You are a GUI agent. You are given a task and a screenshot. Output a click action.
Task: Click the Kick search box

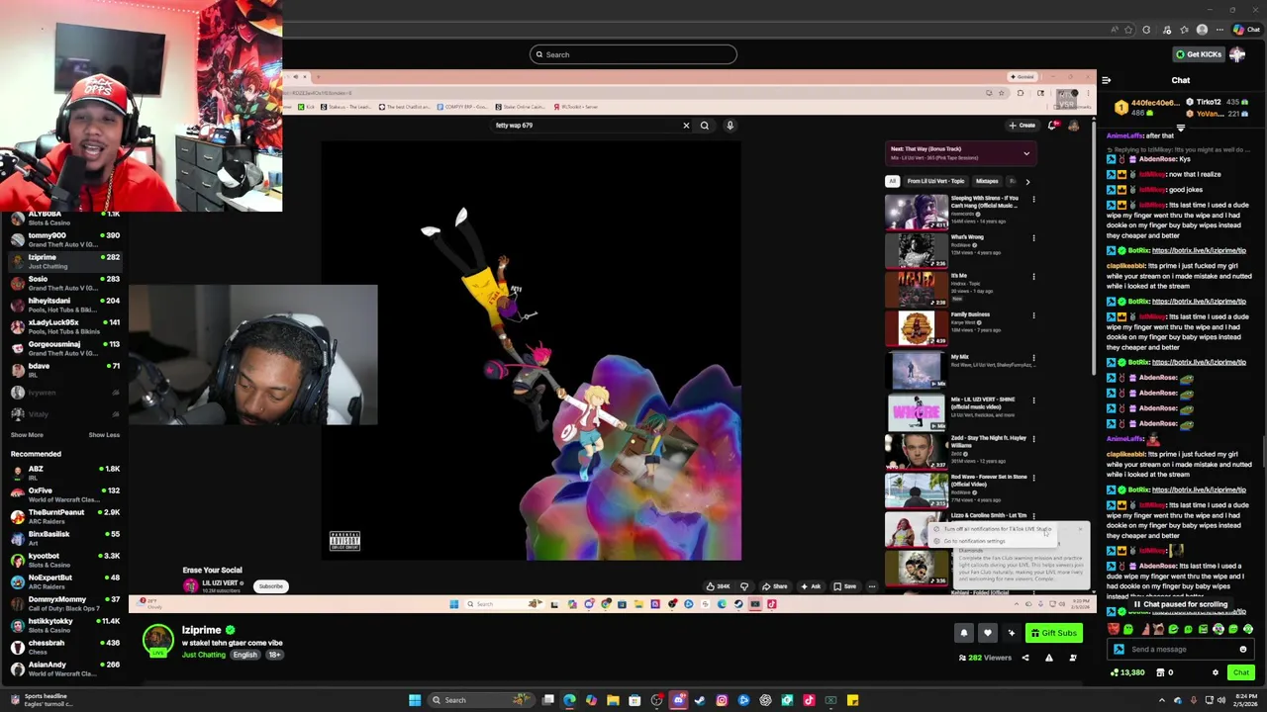click(x=633, y=54)
